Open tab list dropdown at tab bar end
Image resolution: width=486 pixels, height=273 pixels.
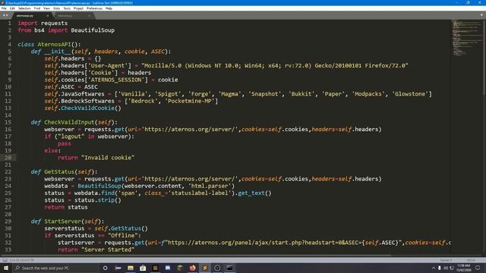[481, 15]
